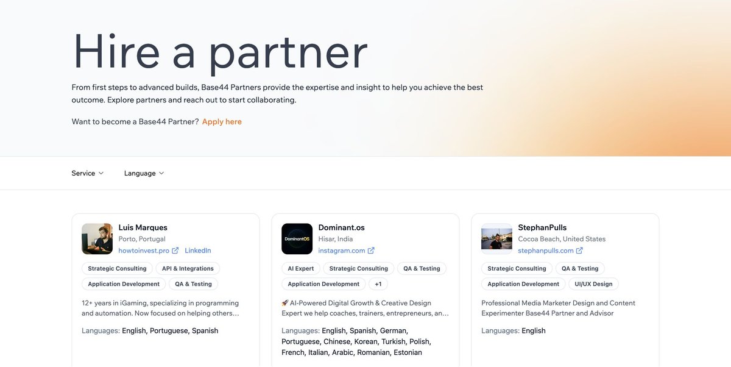Click the Hisar, India location text

click(336, 239)
